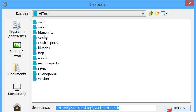Viewport: 196px width, 112px height.
Task: Click the recycle bin title icon
Action: pos(5,4)
